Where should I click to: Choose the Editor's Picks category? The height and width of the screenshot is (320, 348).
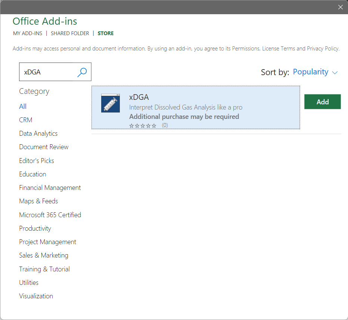[37, 161]
